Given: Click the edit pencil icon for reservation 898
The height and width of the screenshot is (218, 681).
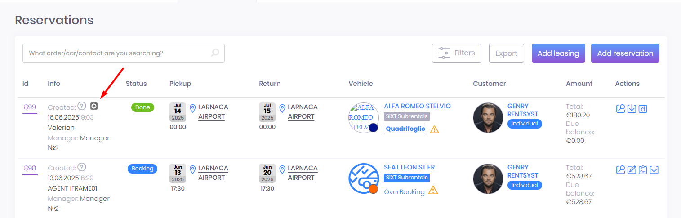Looking at the screenshot, I should pyautogui.click(x=632, y=170).
